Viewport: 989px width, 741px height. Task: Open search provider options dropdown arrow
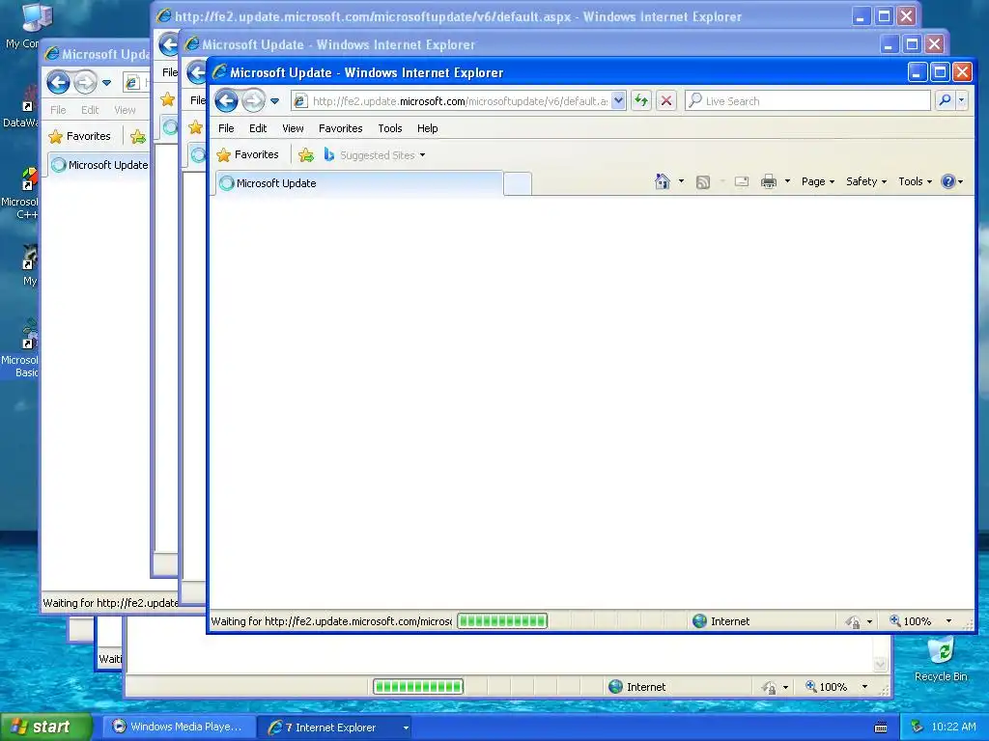click(961, 100)
